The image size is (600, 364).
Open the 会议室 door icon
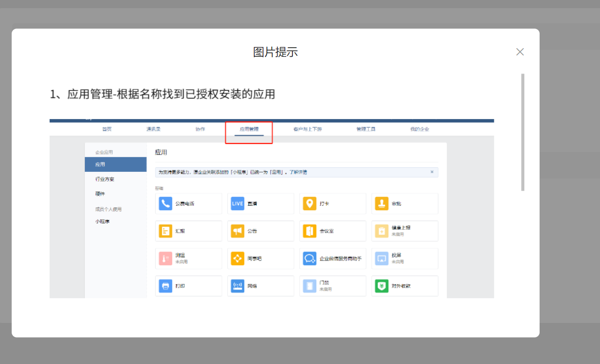(310, 231)
